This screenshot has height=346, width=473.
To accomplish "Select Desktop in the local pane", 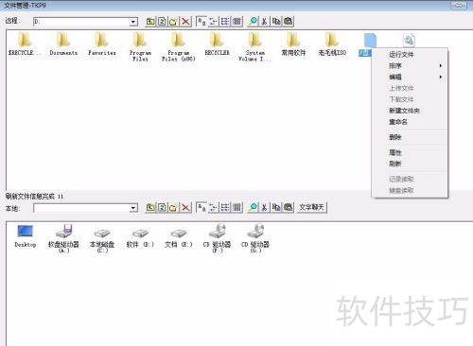I will point(26,236).
